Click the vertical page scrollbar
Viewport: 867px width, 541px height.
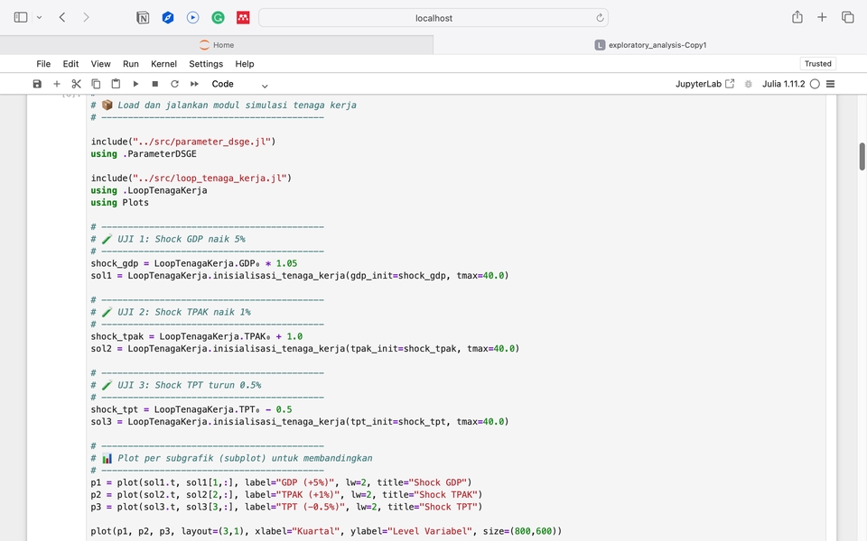coord(862,156)
